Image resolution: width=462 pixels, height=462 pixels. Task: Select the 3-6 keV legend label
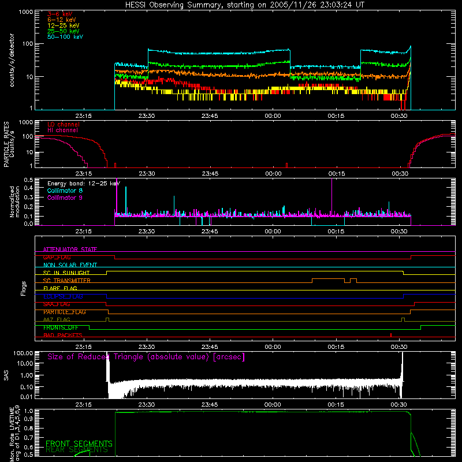click(60, 14)
